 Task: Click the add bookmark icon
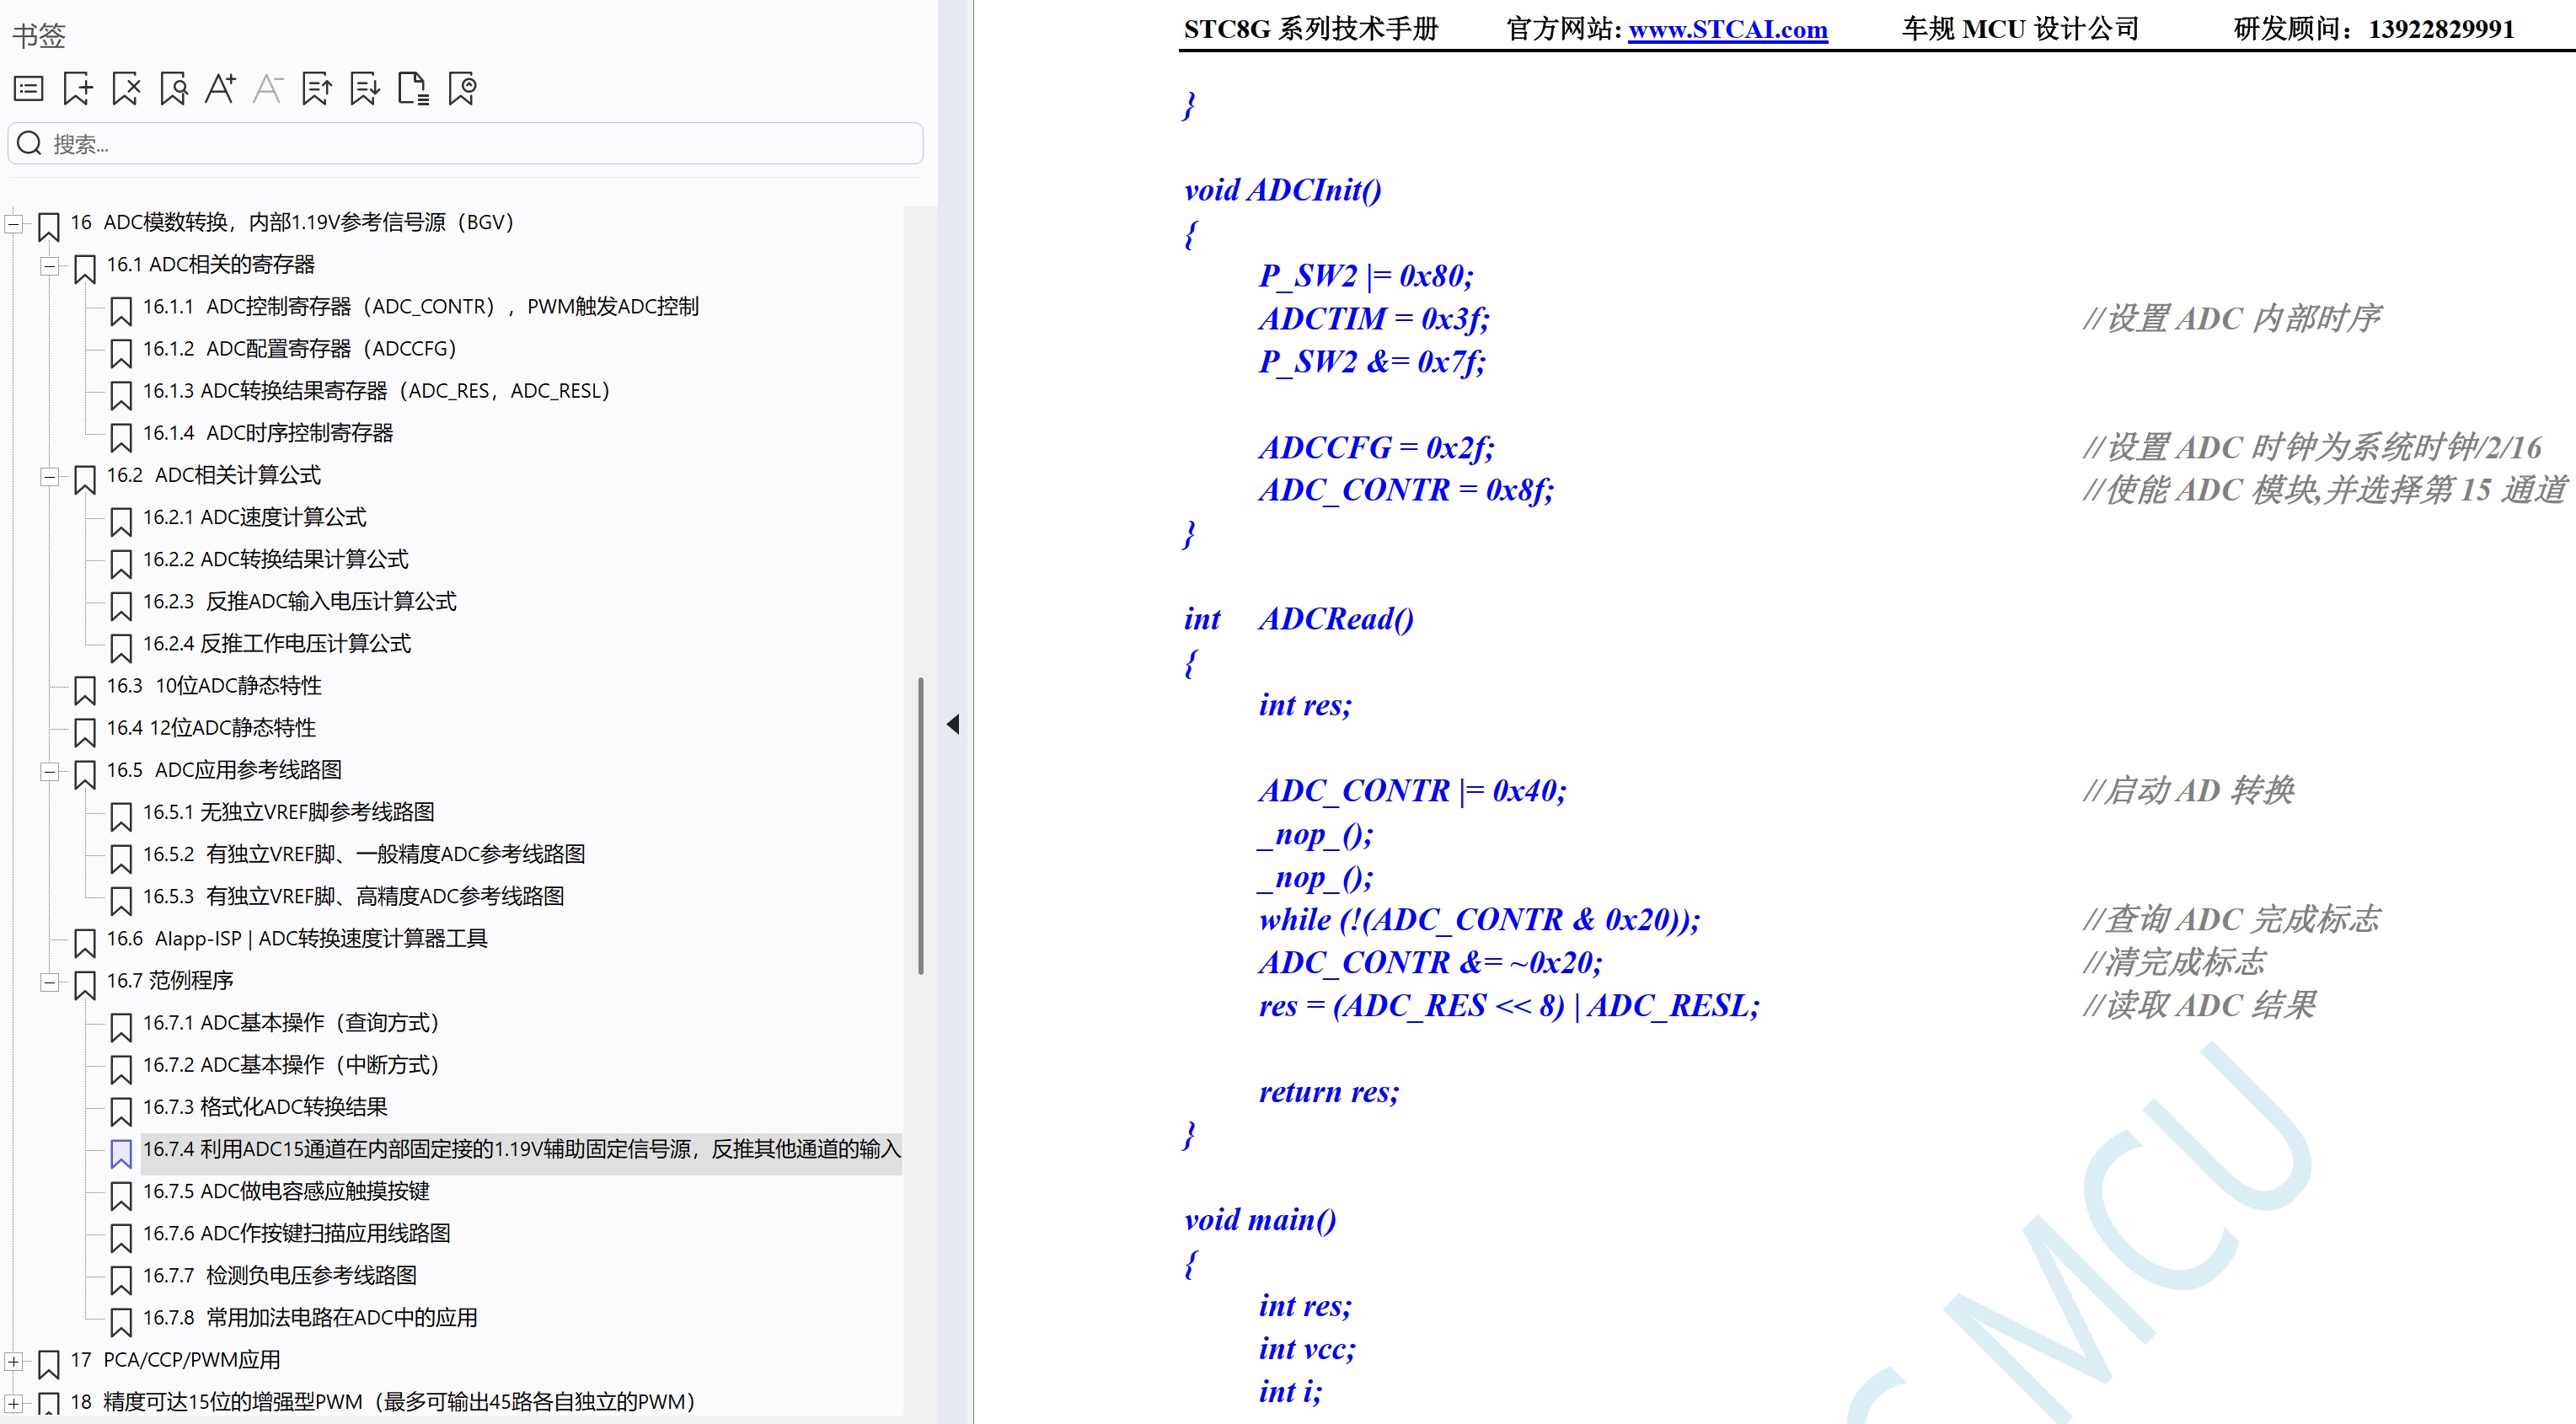coord(77,89)
